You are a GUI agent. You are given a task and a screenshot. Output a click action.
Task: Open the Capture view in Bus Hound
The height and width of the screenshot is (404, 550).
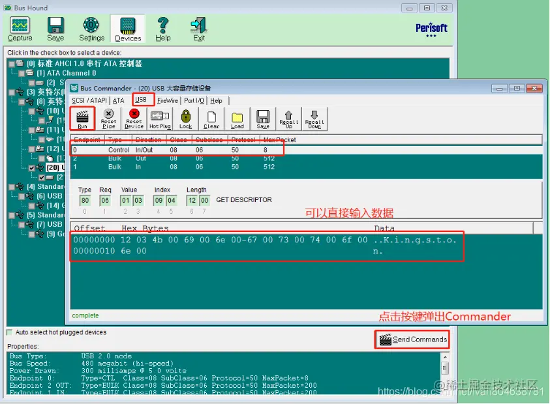coord(20,29)
